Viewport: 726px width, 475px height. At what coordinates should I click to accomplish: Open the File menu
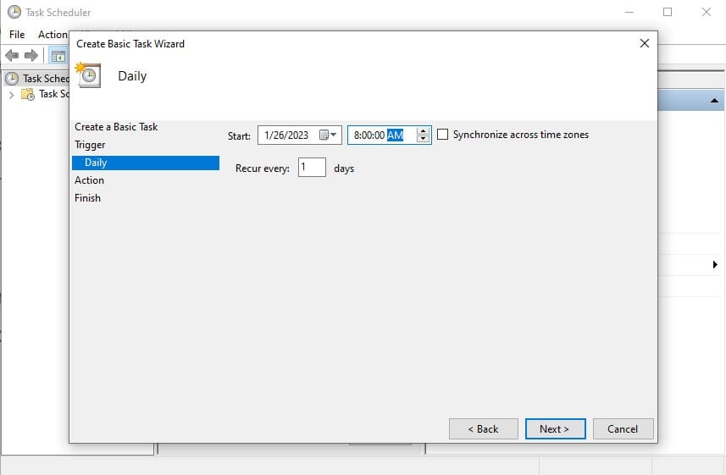coord(17,35)
